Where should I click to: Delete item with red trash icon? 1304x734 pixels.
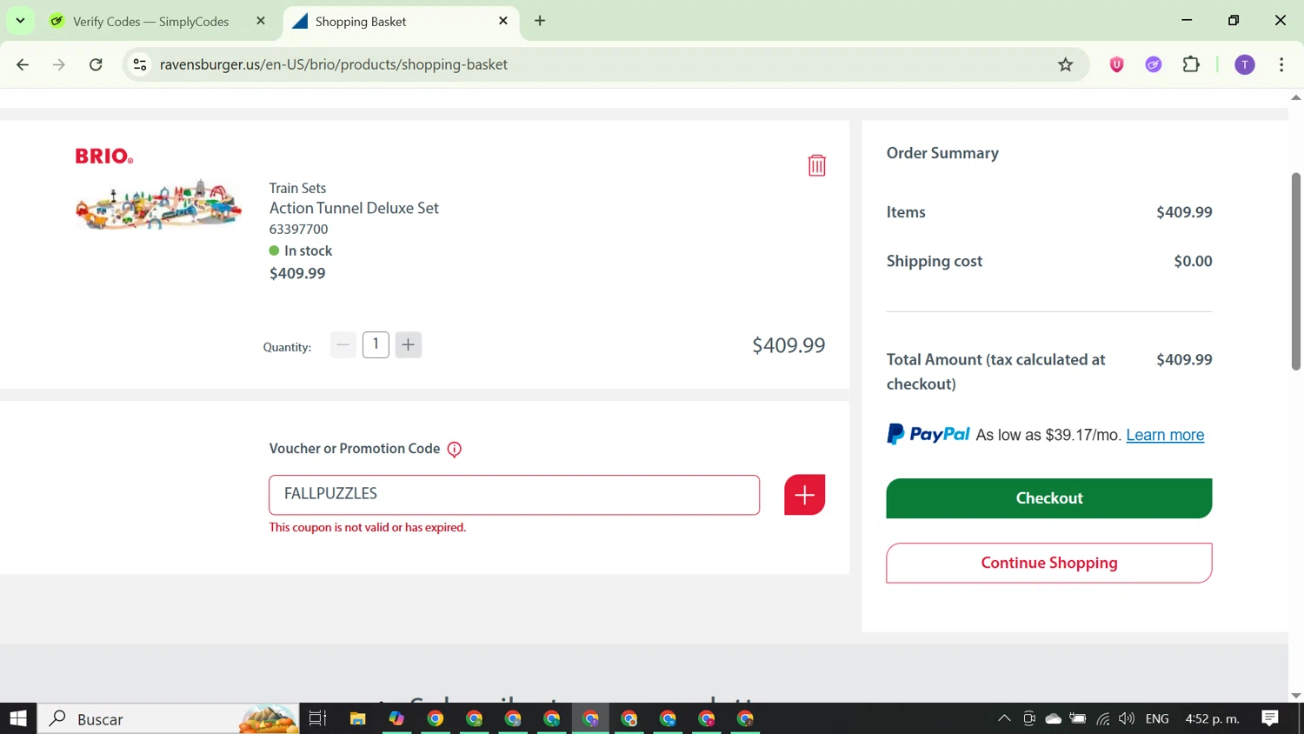point(816,165)
